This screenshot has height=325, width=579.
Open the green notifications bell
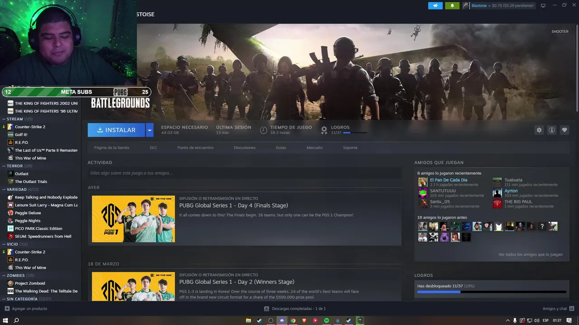pos(452,5)
